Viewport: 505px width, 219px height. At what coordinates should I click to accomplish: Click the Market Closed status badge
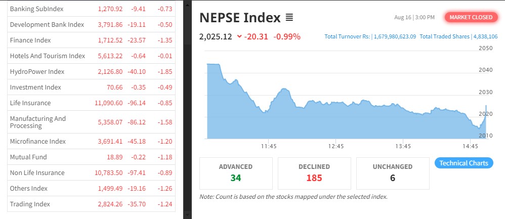(471, 17)
